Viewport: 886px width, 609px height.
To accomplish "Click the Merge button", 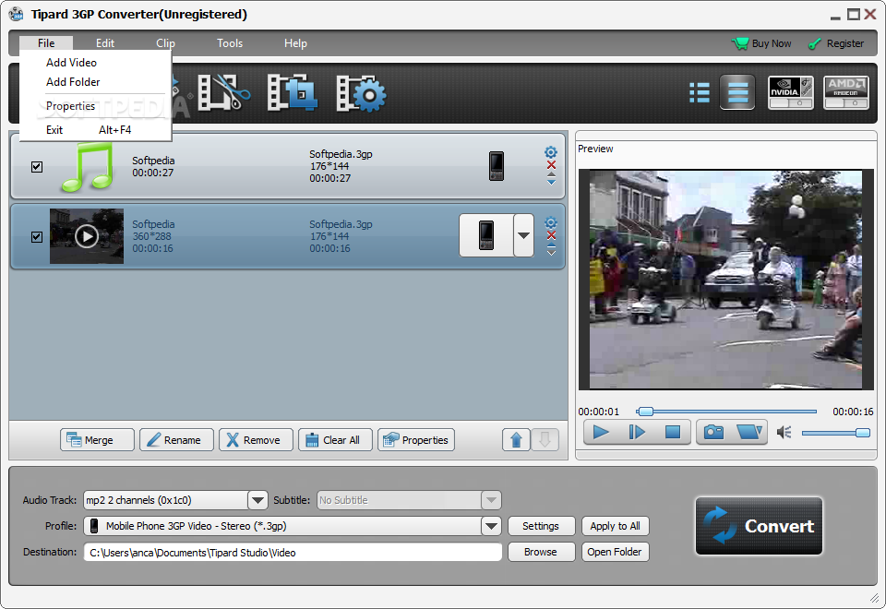I will point(97,439).
